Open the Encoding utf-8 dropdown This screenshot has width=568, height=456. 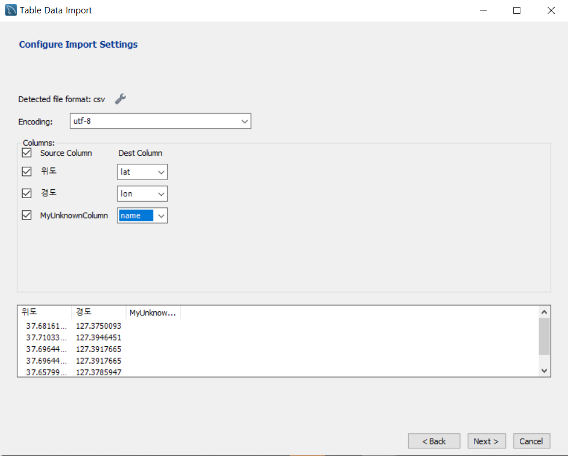[160, 121]
